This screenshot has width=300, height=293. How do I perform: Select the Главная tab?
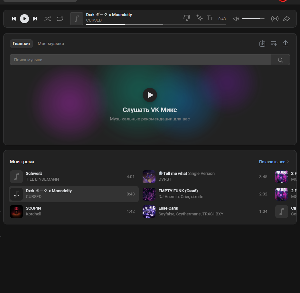click(x=21, y=44)
